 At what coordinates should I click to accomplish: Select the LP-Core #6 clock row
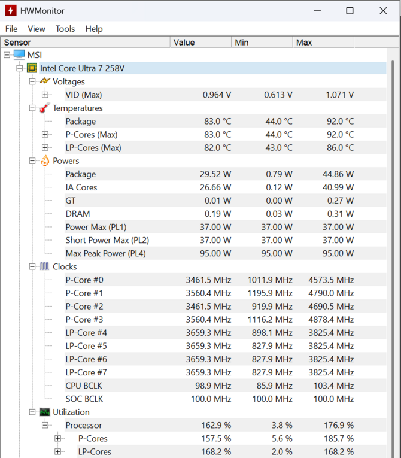pos(225,359)
